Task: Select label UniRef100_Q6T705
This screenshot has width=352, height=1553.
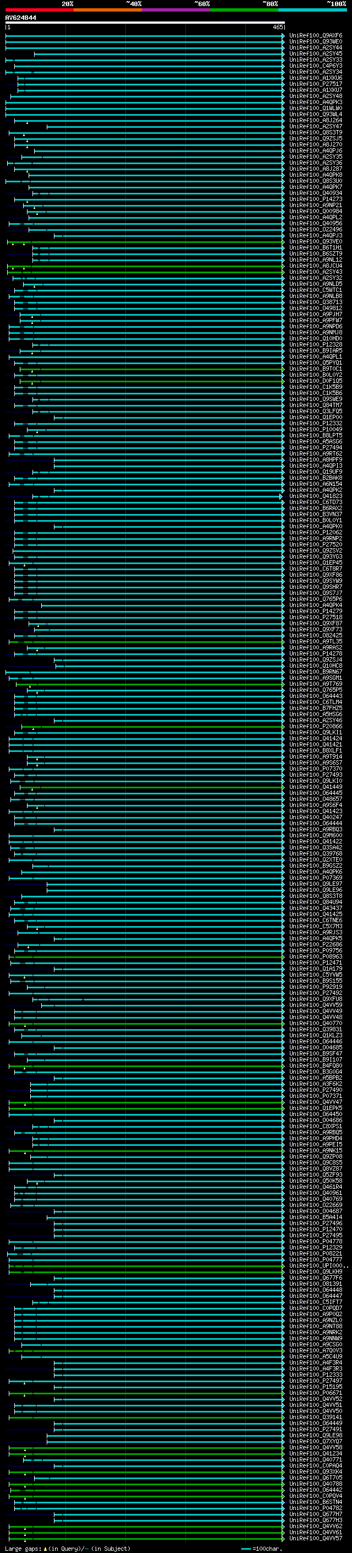Action: 316,1478
